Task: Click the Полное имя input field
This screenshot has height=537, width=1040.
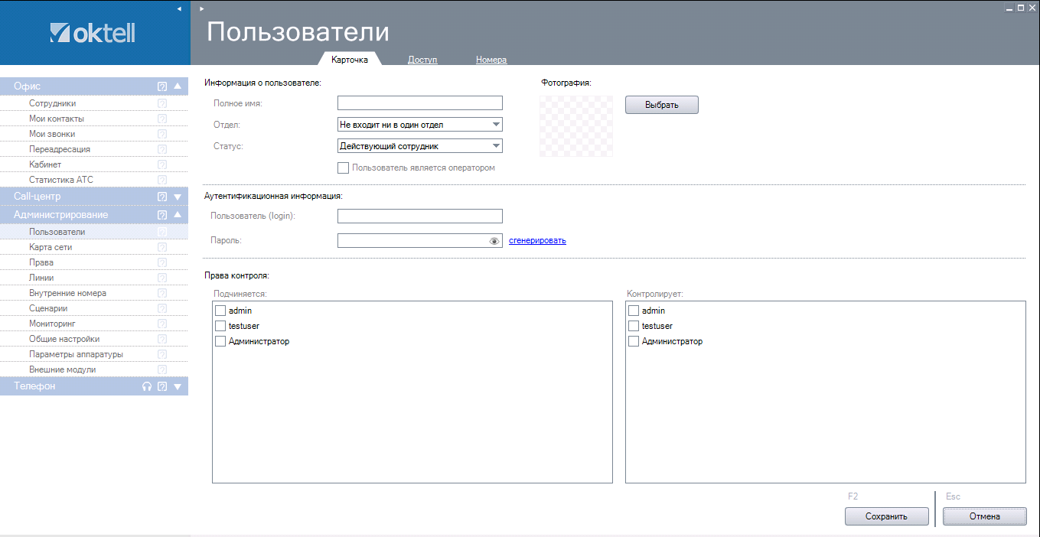Action: 419,103
